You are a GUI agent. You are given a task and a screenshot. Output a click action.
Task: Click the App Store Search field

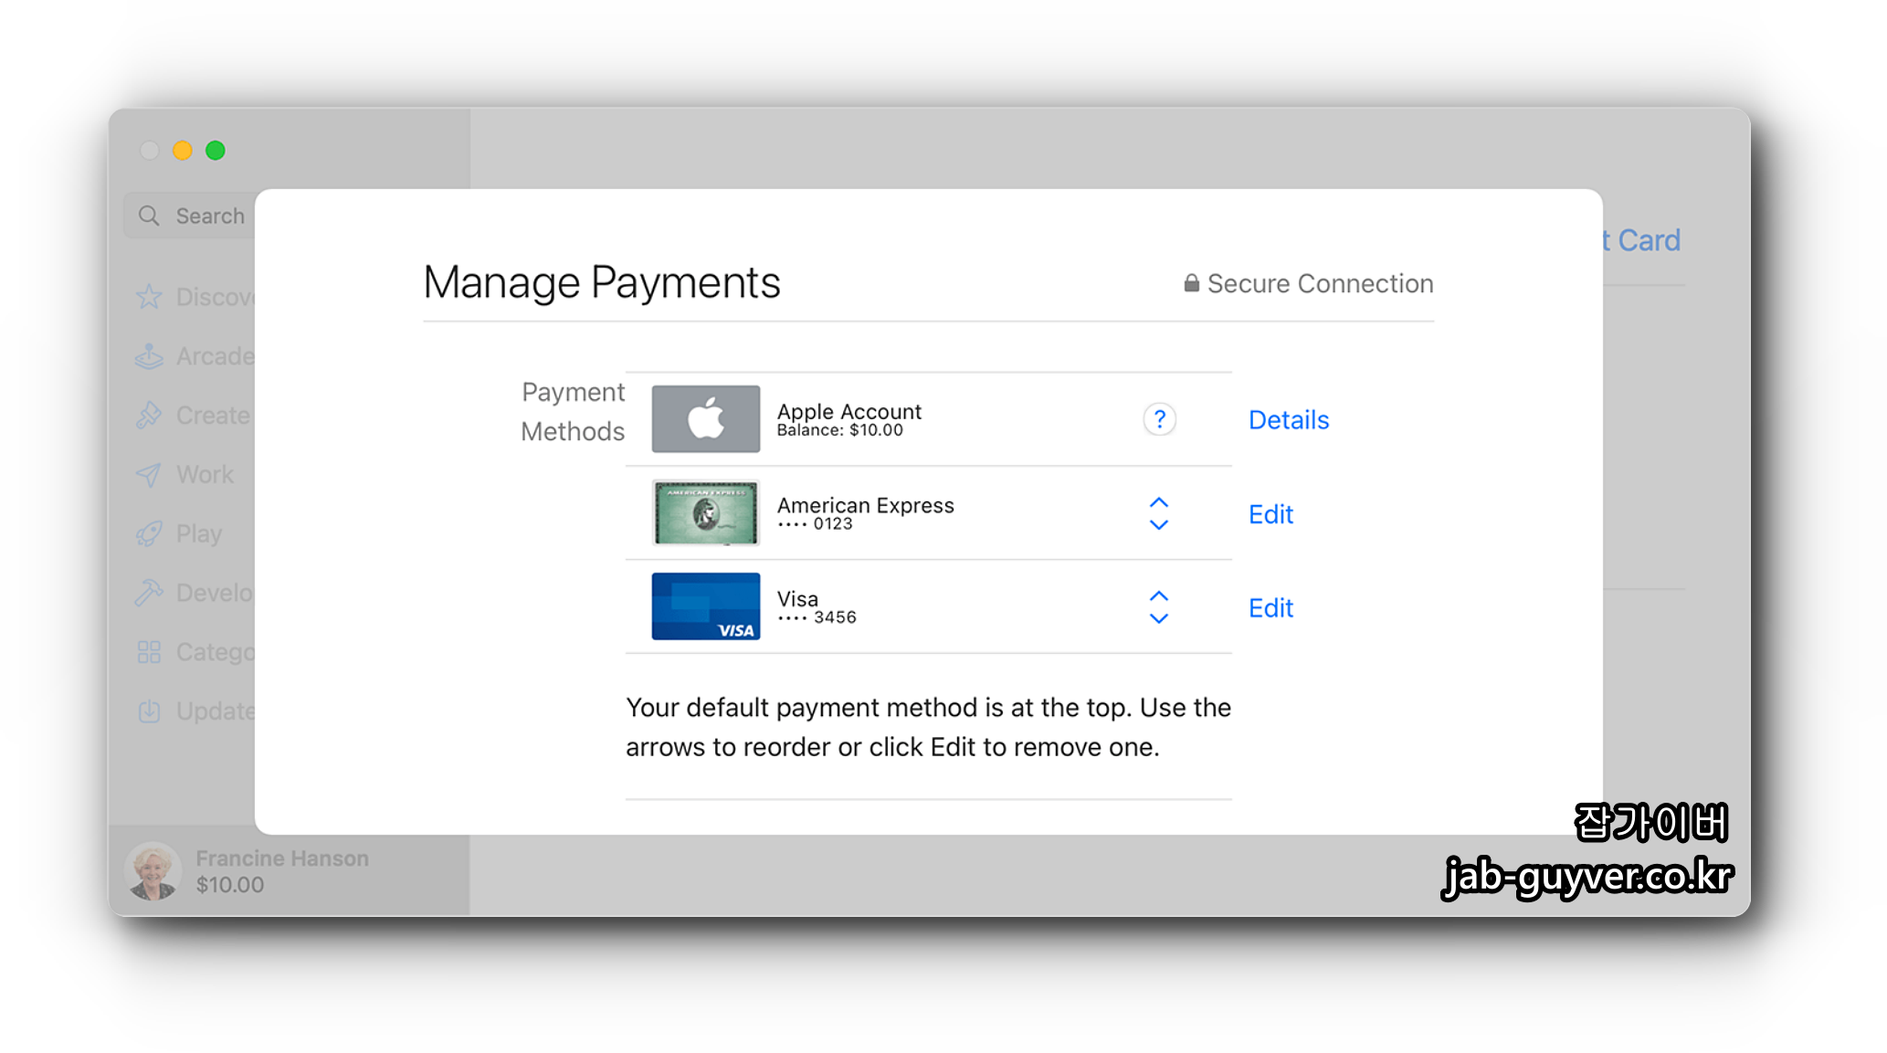[x=196, y=216]
